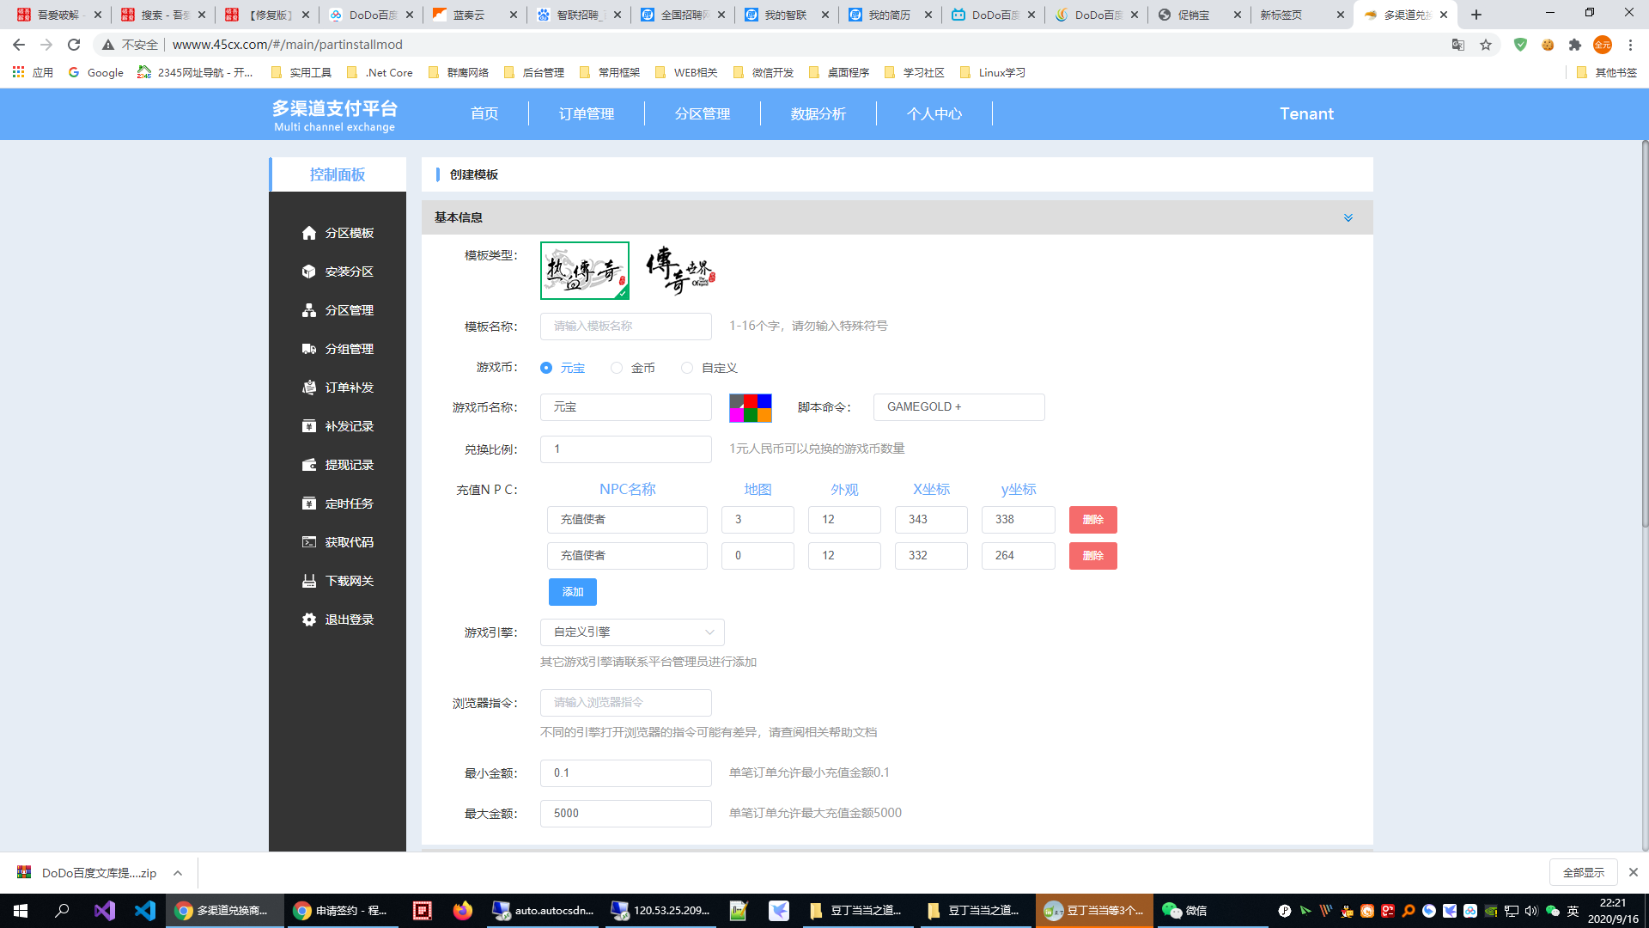This screenshot has height=928, width=1649.
Task: Click red 删除 button for first NPC
Action: (x=1092, y=519)
